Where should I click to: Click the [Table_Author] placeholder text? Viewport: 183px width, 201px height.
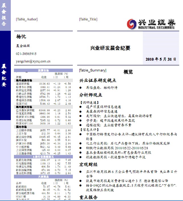27,19
